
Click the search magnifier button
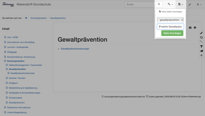point(159,4)
